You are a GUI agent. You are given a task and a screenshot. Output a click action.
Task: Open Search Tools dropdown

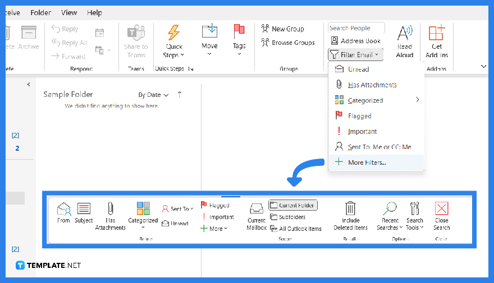(x=415, y=216)
